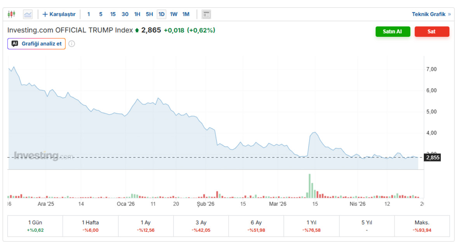
Task: Click the Ara '25 date axis label
Action: click(46, 204)
